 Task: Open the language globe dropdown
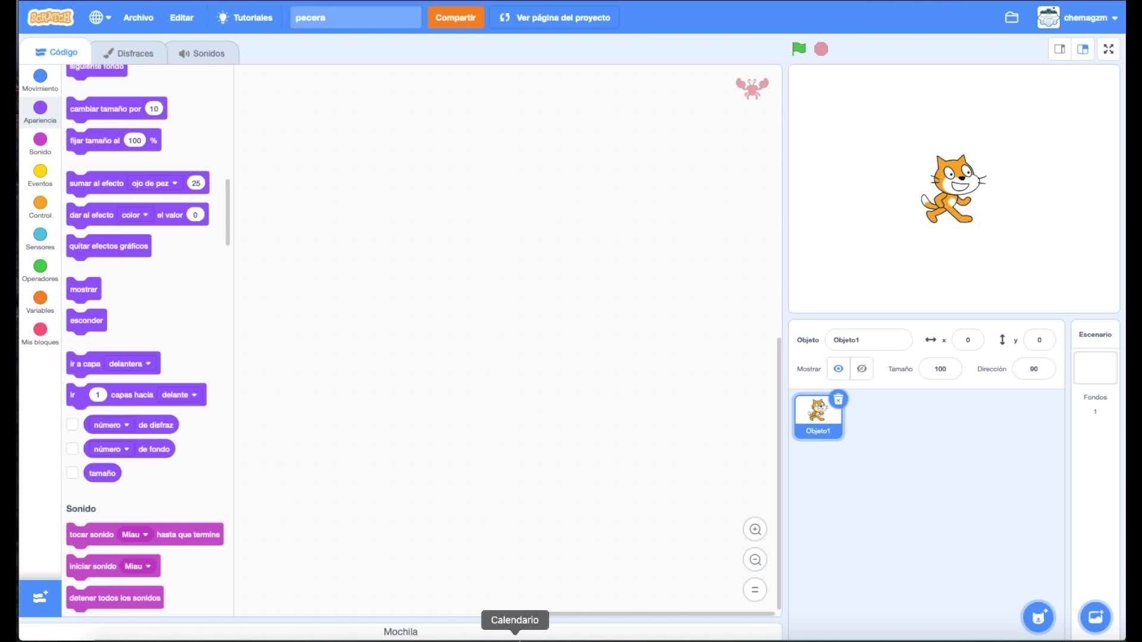(x=100, y=17)
